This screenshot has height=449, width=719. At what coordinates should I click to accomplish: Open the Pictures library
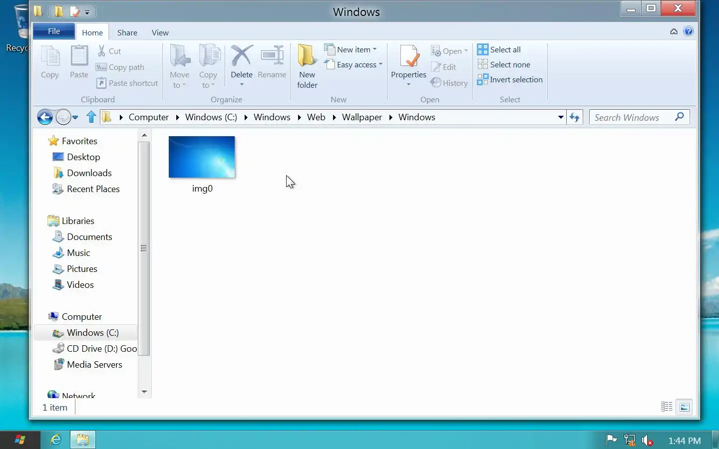point(75,269)
